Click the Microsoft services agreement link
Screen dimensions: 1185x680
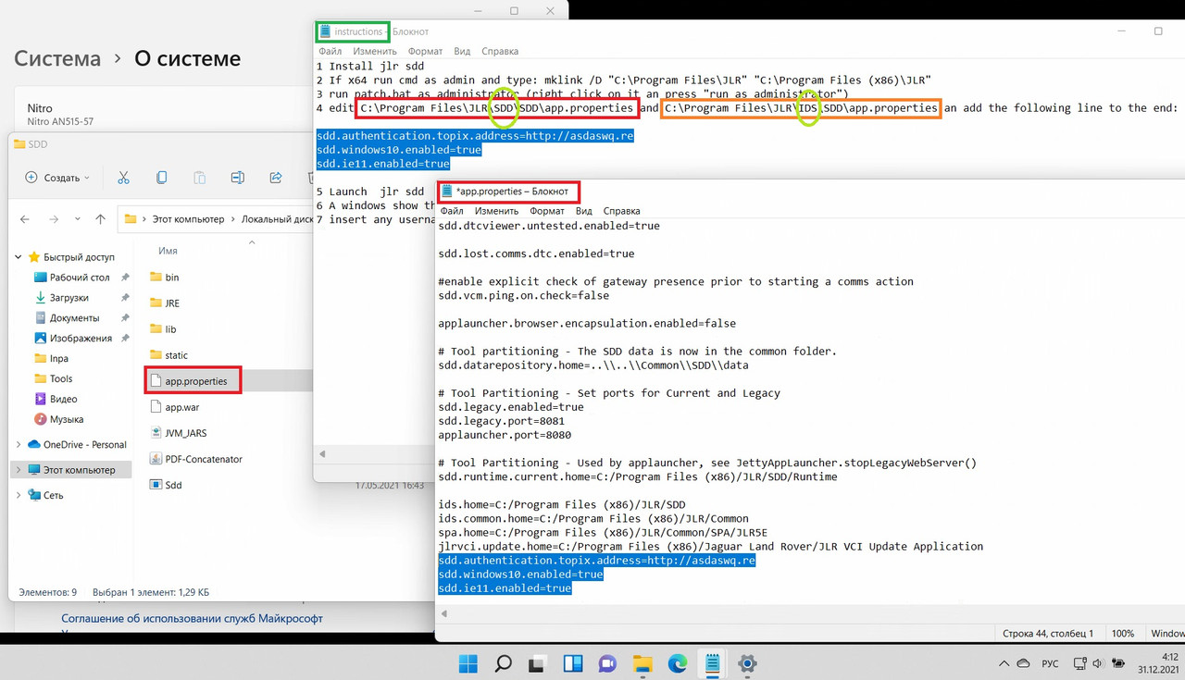pyautogui.click(x=193, y=618)
